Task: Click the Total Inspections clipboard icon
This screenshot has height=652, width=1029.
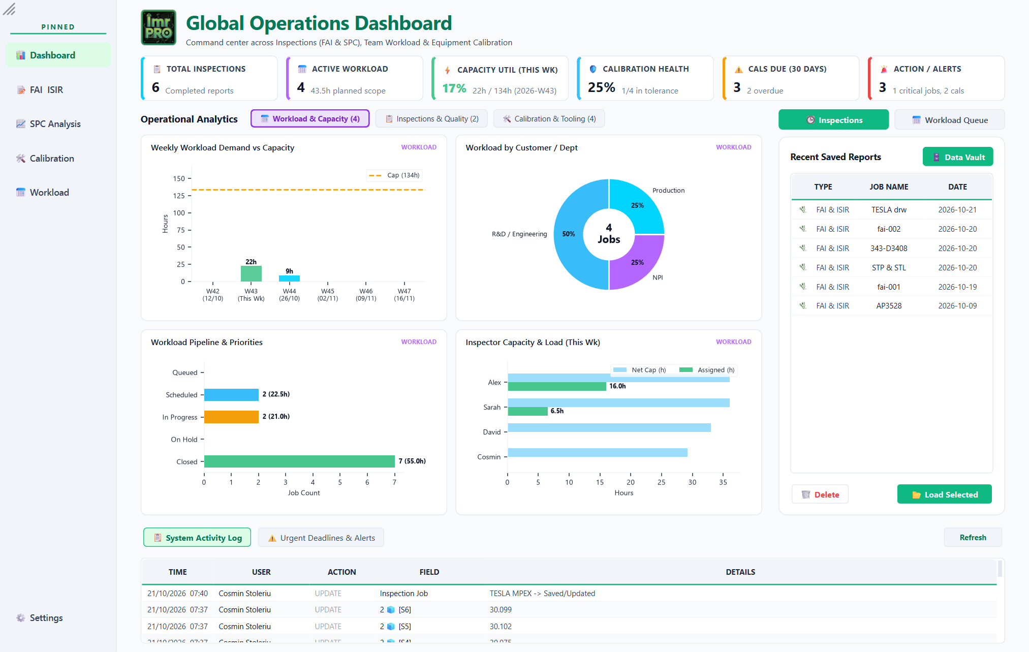Action: [x=157, y=69]
